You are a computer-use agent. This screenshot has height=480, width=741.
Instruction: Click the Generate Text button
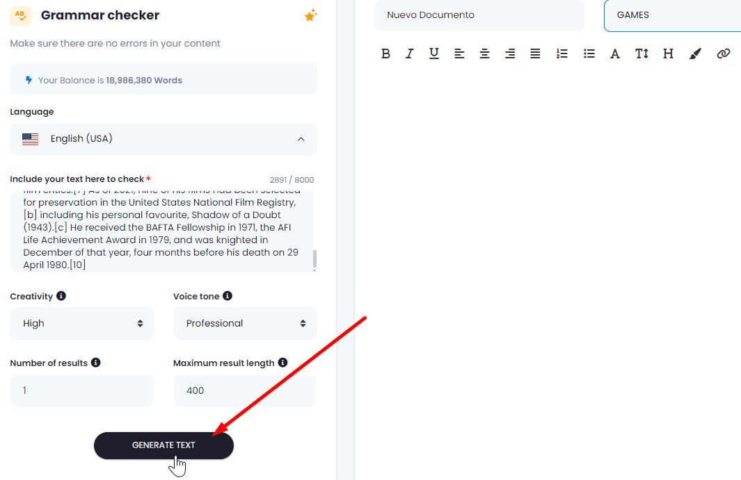(x=164, y=445)
